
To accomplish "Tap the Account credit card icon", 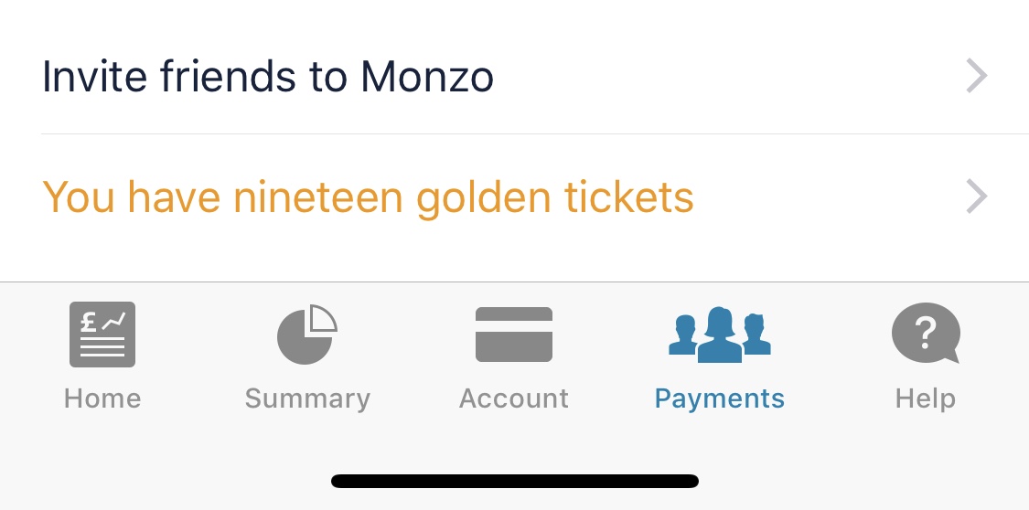I will point(514,335).
